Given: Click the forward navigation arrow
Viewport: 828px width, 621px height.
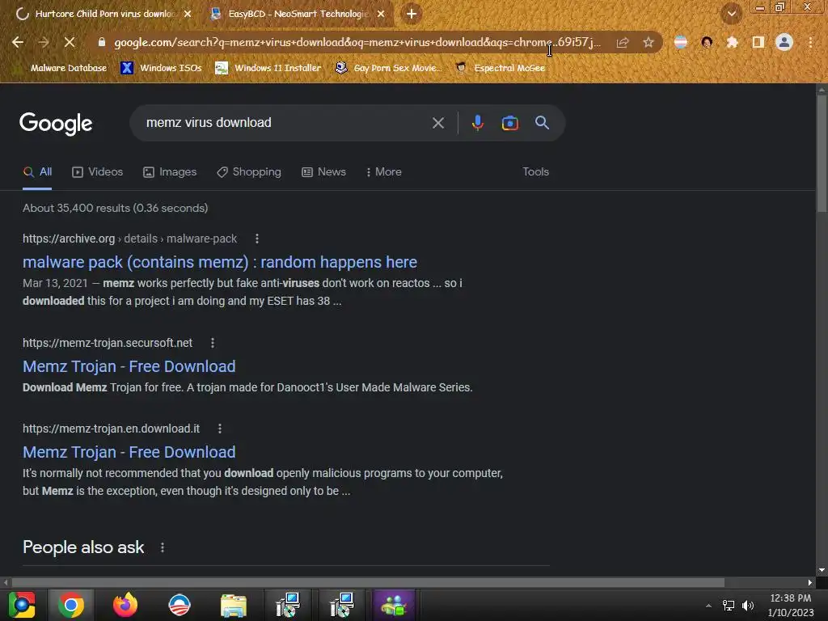Looking at the screenshot, I should tap(44, 42).
